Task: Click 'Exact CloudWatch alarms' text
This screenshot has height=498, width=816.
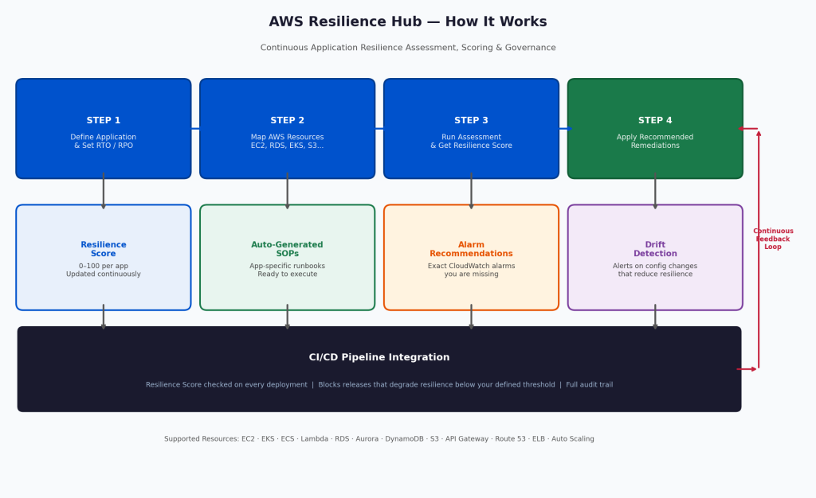Action: [x=471, y=266]
